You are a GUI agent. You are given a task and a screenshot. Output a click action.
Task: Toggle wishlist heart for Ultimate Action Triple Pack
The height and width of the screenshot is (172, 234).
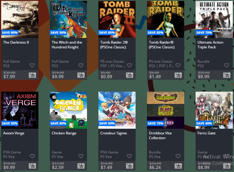226,65
